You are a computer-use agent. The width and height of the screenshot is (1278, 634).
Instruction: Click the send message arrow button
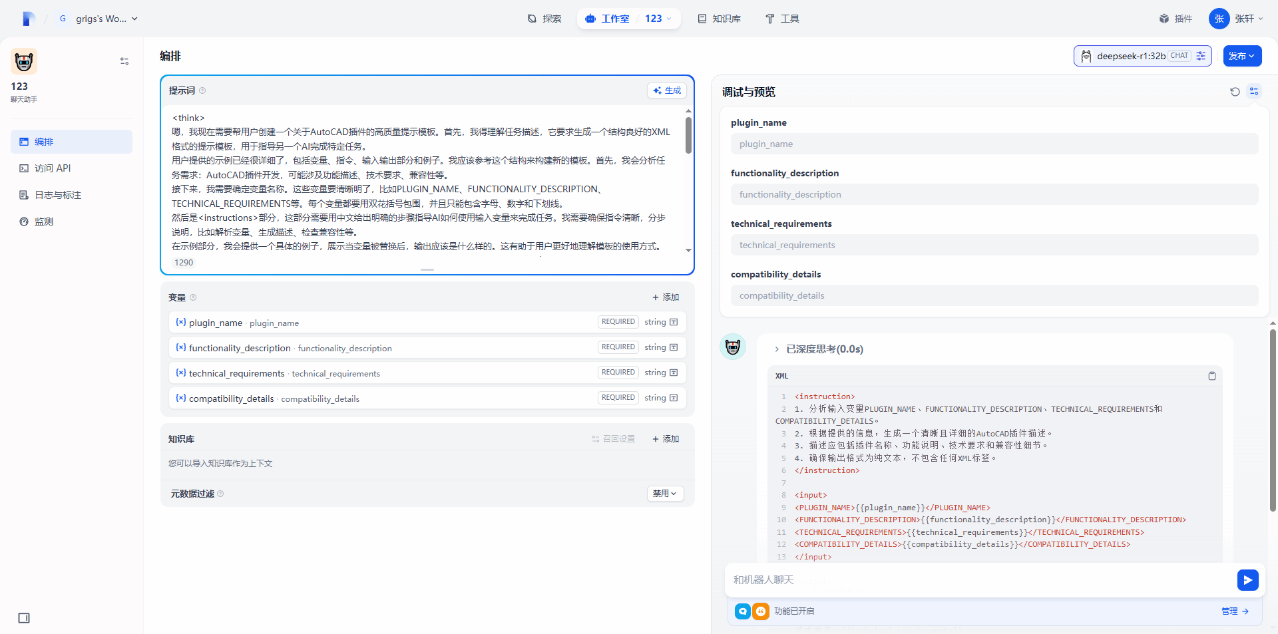click(1247, 580)
